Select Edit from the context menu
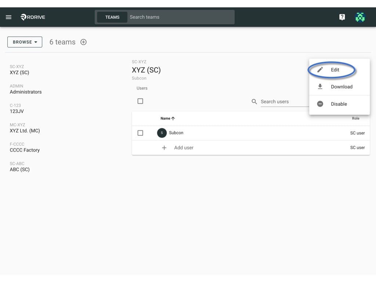The width and height of the screenshot is (376, 282). 339,70
